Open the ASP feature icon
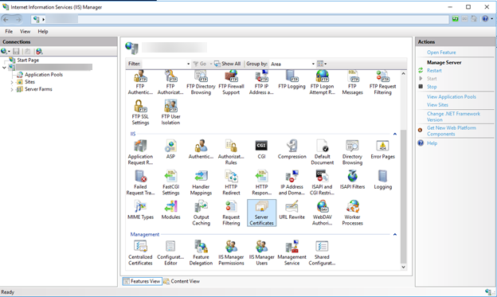 (x=170, y=150)
